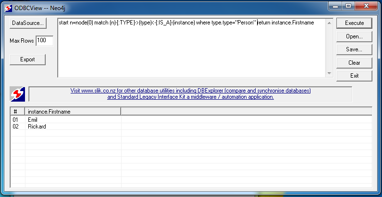The image size is (382, 197).
Task: Click the DataSource... button
Action: click(28, 23)
